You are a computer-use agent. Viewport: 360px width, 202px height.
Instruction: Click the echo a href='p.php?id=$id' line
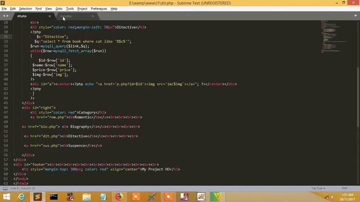click(133, 84)
